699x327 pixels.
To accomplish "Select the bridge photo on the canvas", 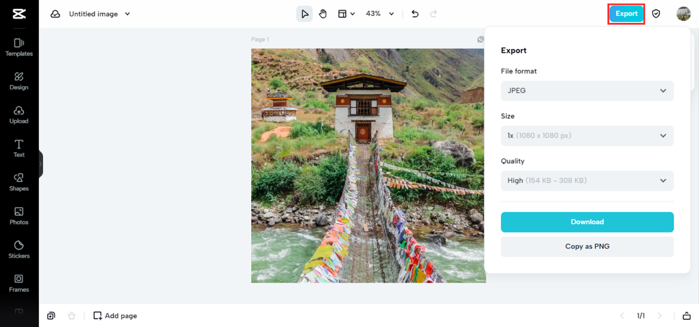I will pos(368,166).
